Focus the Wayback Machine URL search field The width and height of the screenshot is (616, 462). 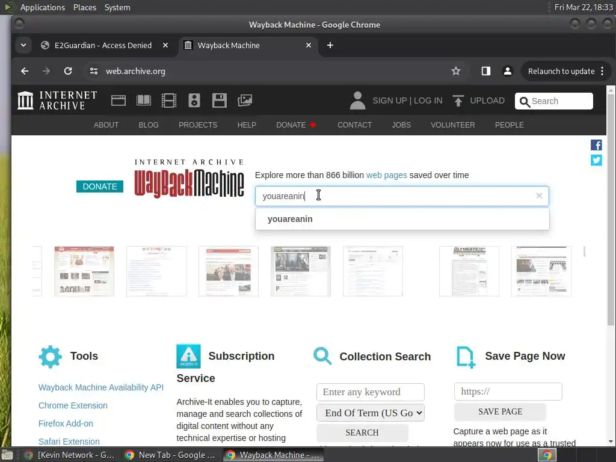pyautogui.click(x=402, y=196)
